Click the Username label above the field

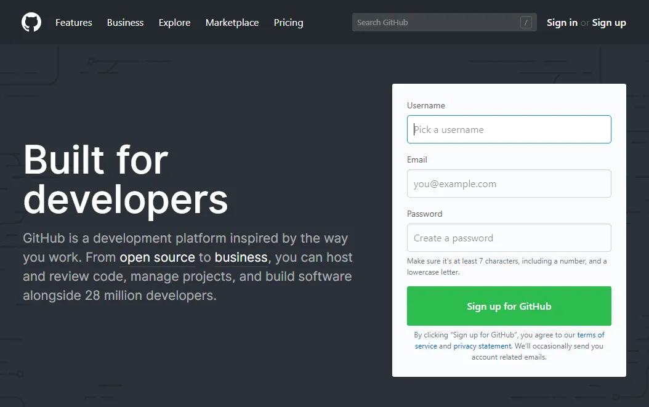pos(425,106)
